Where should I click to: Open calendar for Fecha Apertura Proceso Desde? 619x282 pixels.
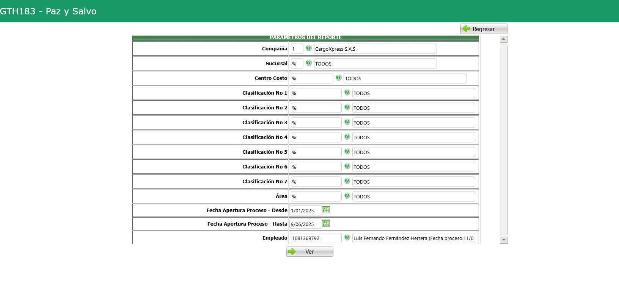pyautogui.click(x=326, y=210)
